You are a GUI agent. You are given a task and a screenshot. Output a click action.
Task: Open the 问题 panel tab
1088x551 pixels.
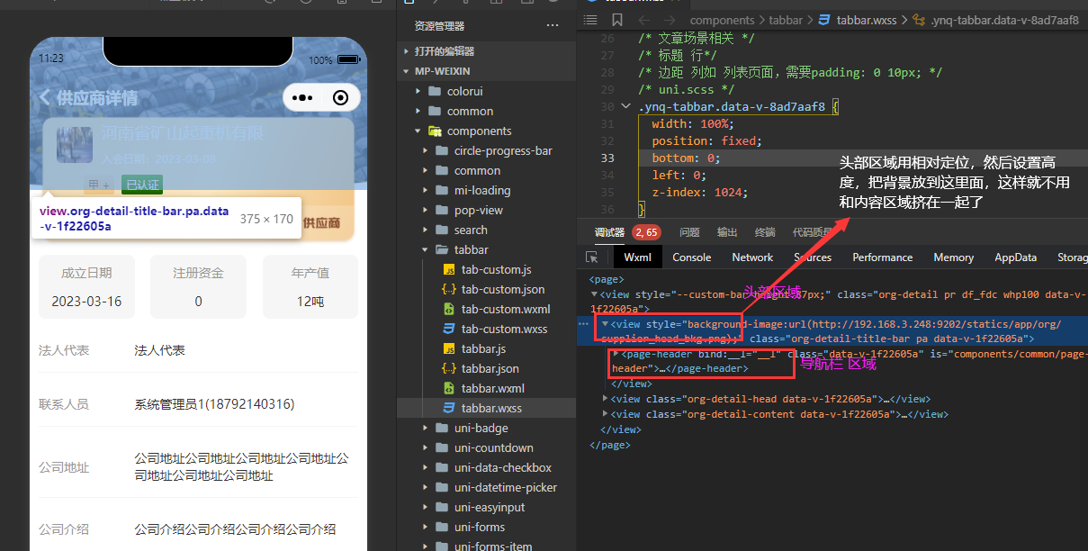click(689, 232)
